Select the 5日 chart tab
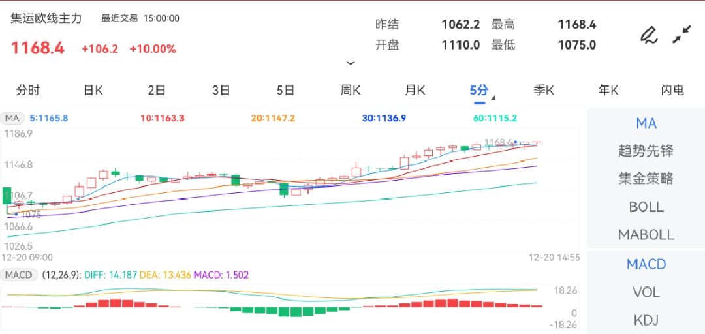The width and height of the screenshot is (705, 334). click(x=285, y=91)
